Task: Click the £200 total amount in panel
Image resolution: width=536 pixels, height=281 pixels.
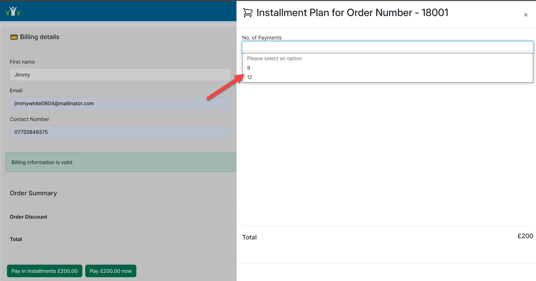Action: tap(525, 236)
